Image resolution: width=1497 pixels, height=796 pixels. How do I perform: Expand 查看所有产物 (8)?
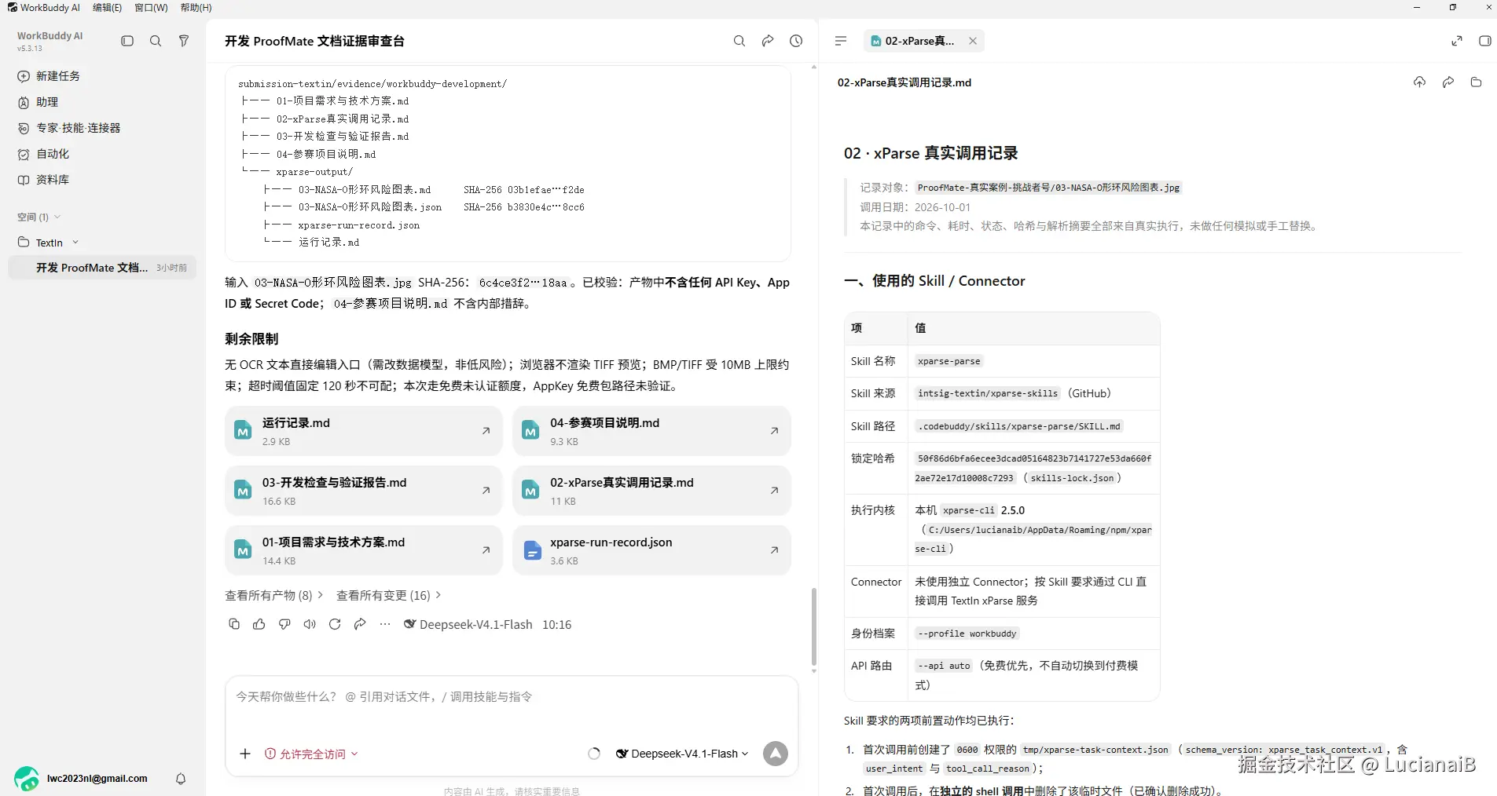(274, 596)
